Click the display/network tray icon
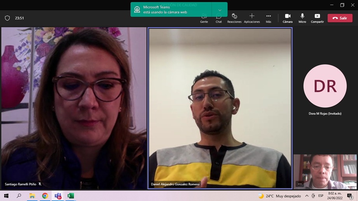This screenshot has width=358, height=201. 313,196
